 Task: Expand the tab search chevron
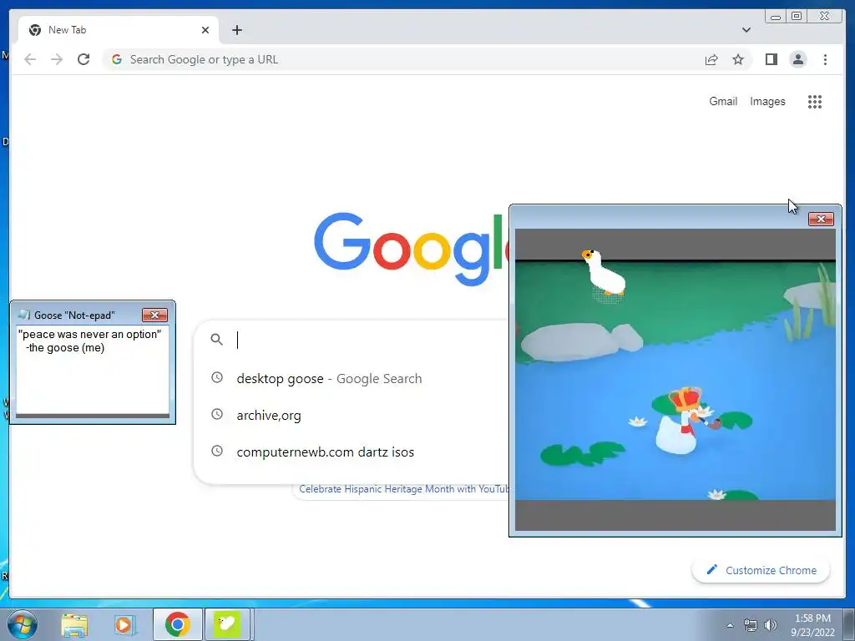point(746,30)
